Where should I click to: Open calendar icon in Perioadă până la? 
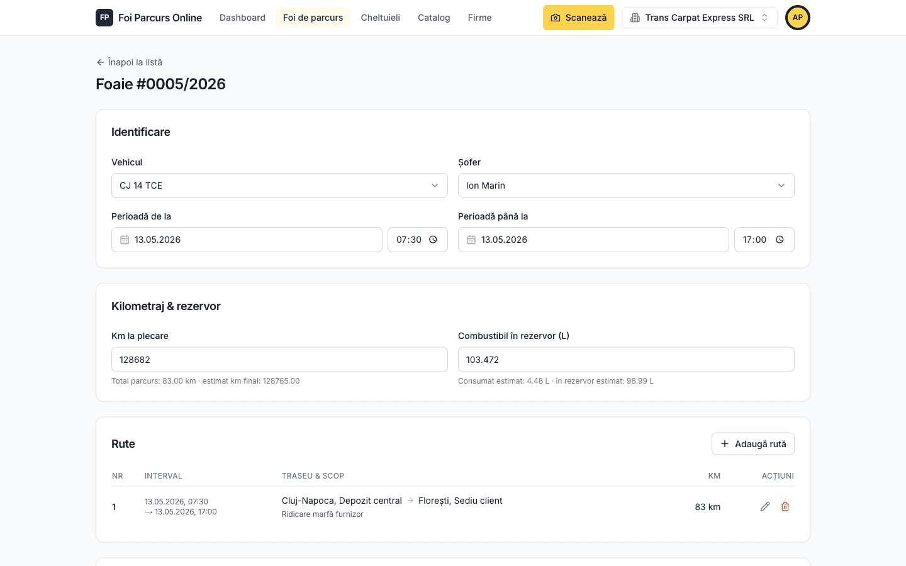471,240
